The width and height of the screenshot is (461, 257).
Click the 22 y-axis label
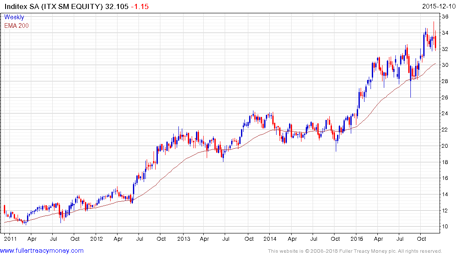445,130
